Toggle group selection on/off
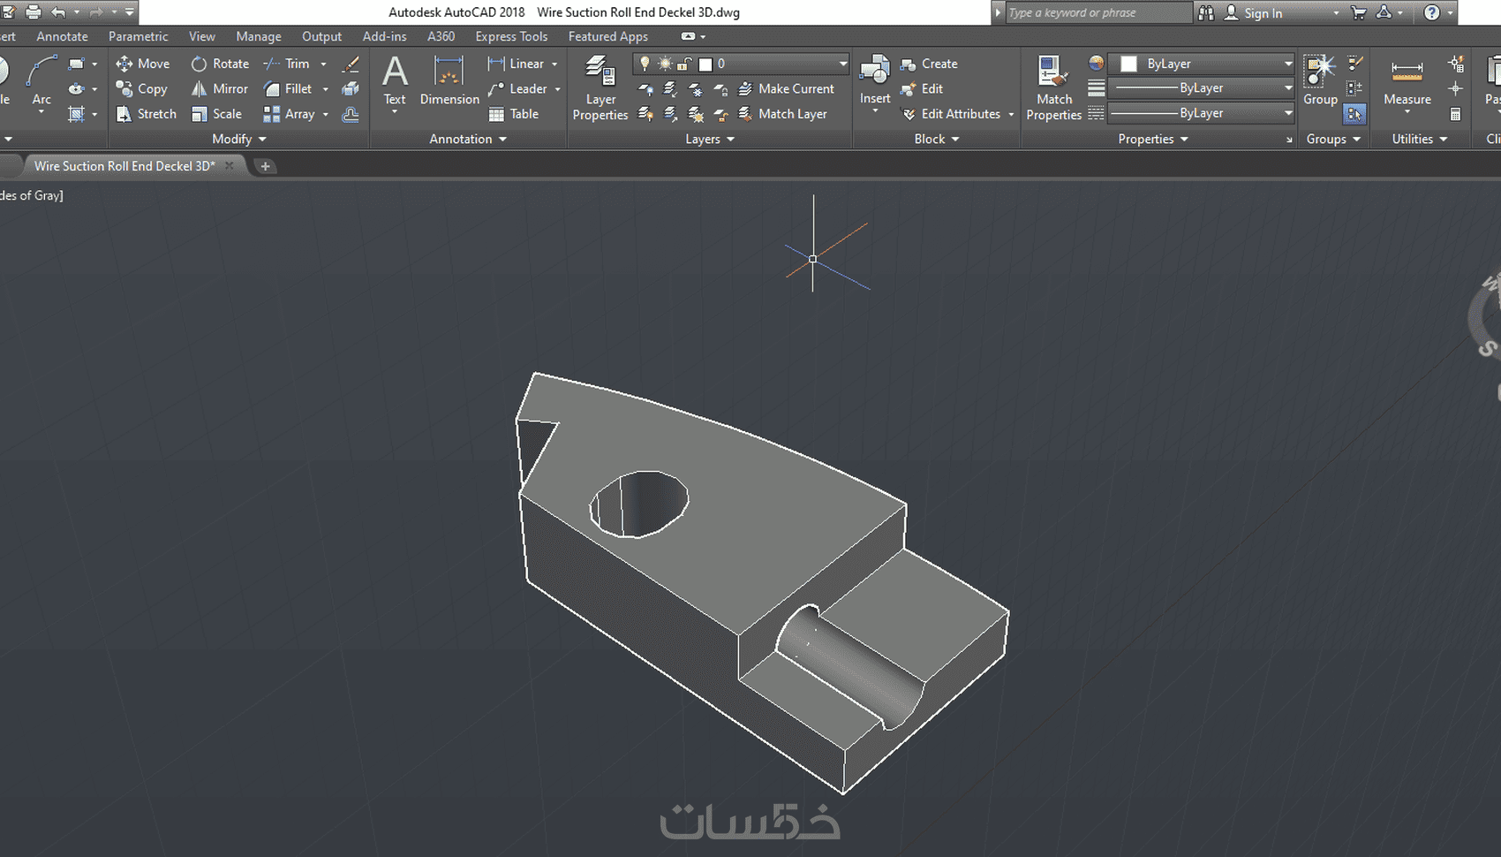 tap(1354, 114)
